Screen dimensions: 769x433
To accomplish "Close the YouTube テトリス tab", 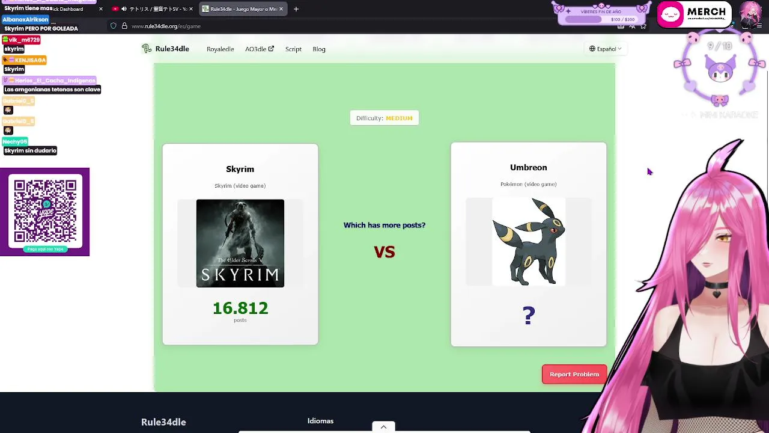I will [x=191, y=9].
